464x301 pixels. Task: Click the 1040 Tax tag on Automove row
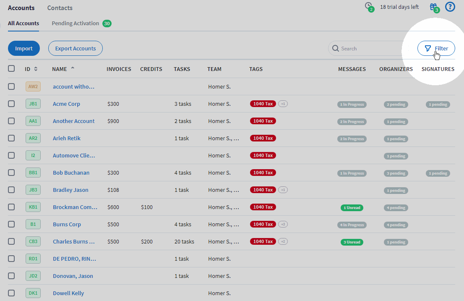point(263,155)
